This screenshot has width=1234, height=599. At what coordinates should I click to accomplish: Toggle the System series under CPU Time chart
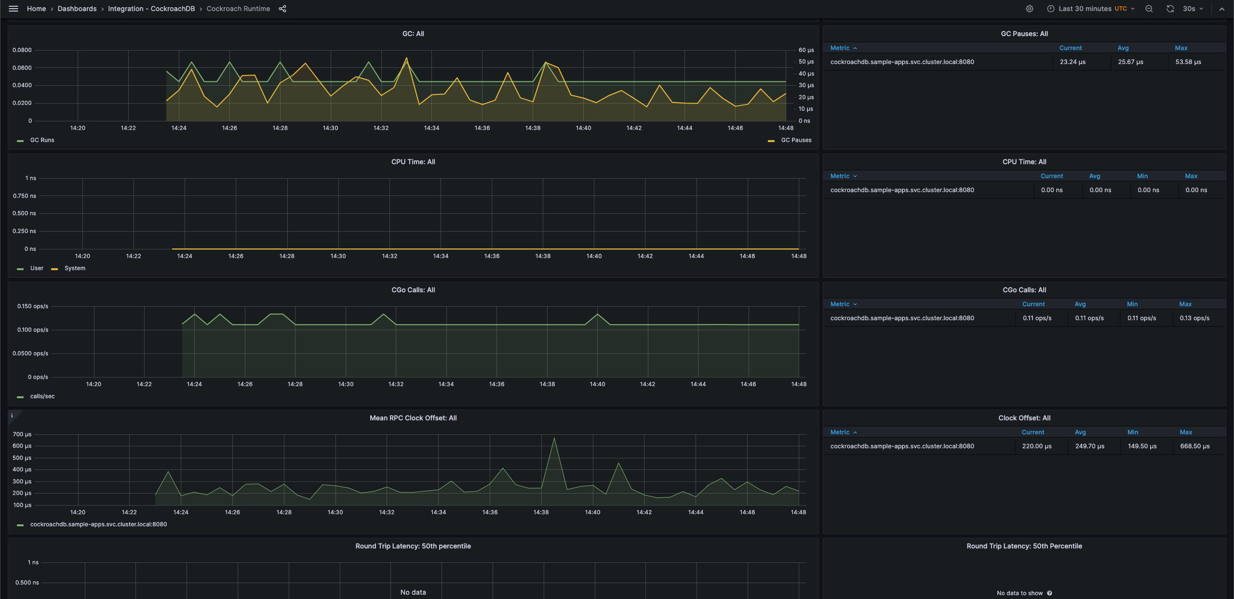tap(75, 268)
